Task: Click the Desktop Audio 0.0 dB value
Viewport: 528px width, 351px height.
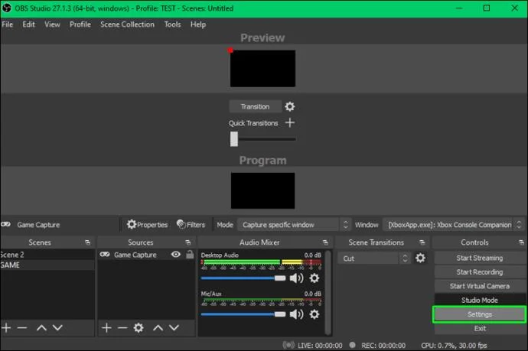Action: (312, 255)
